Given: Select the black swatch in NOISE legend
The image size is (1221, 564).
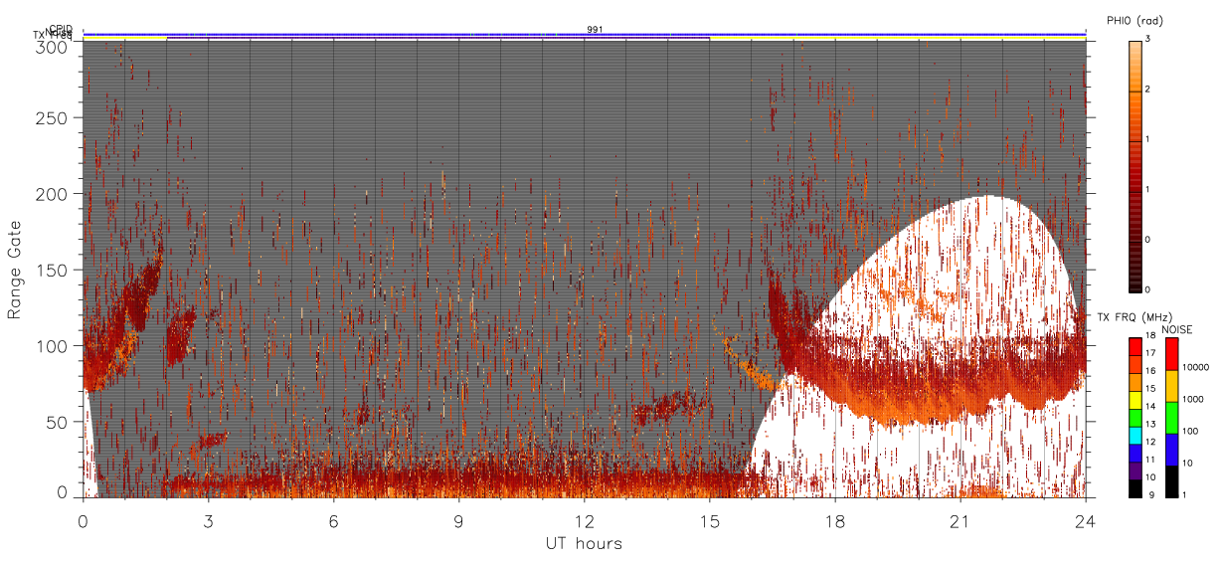Looking at the screenshot, I should click(x=1171, y=481).
